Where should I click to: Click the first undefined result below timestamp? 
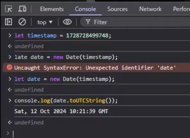point(29,46)
